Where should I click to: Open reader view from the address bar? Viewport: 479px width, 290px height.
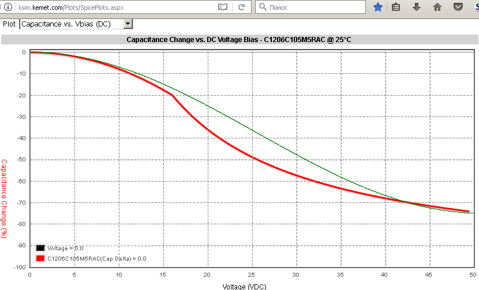click(x=223, y=7)
